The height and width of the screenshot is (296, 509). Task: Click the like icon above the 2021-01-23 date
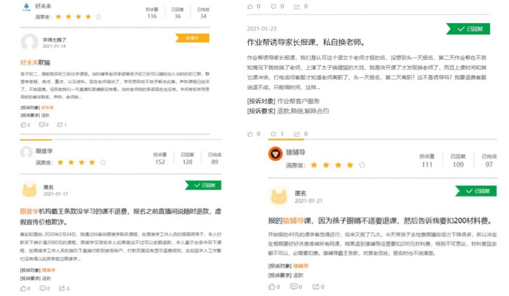coord(250,7)
